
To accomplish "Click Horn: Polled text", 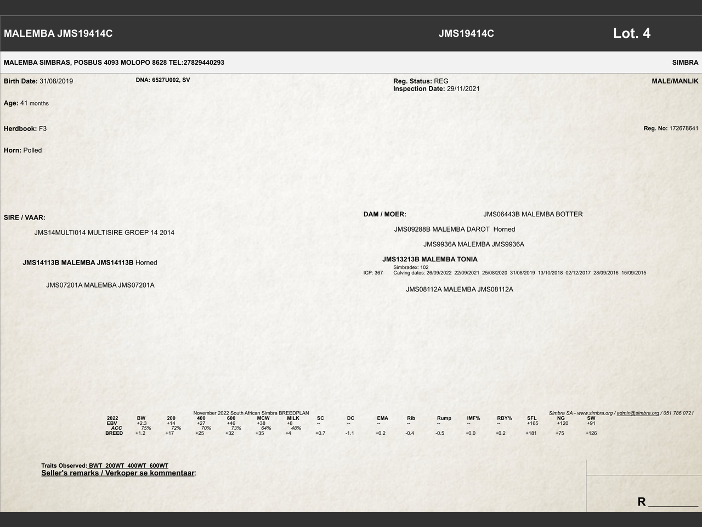I will point(23,150).
